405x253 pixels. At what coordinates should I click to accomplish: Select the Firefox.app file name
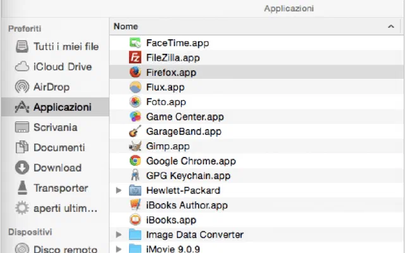171,72
